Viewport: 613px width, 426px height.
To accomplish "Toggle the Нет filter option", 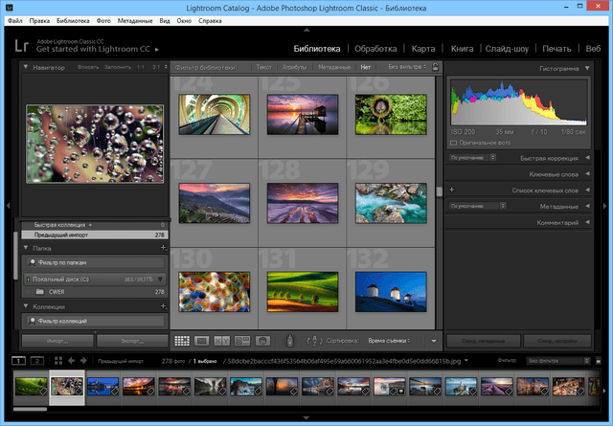I will pyautogui.click(x=365, y=68).
